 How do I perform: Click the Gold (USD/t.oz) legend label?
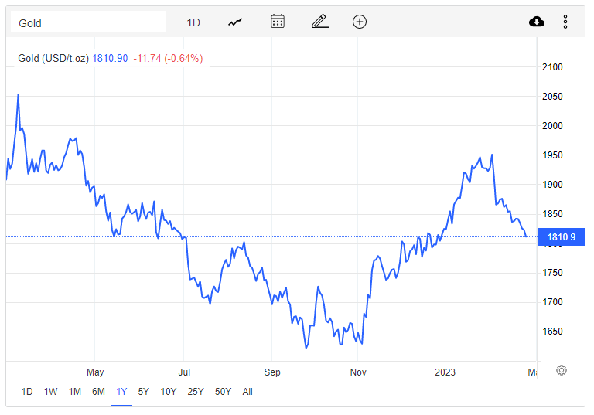click(53, 58)
